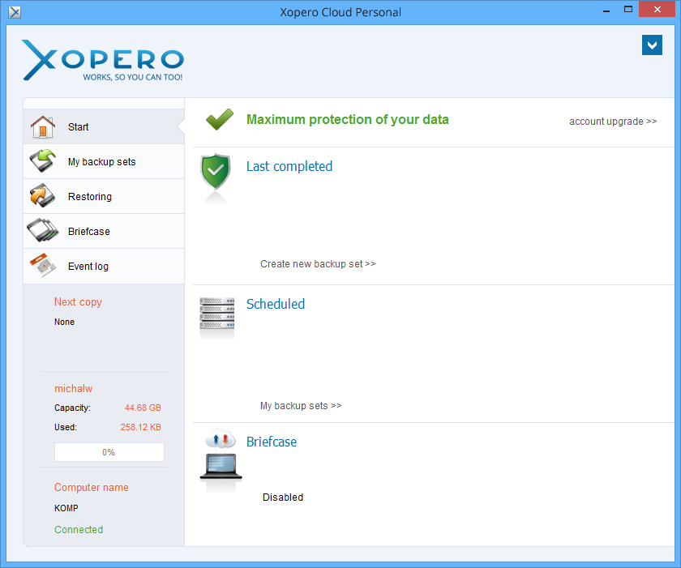Click the Scheduled heading
The height and width of the screenshot is (568, 681).
tap(276, 304)
